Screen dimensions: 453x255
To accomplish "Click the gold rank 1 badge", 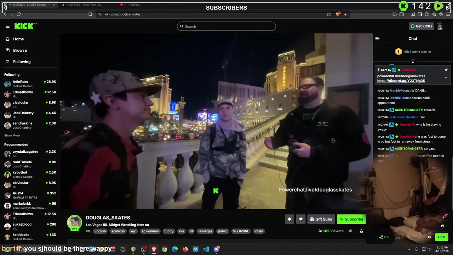I will pos(398,52).
